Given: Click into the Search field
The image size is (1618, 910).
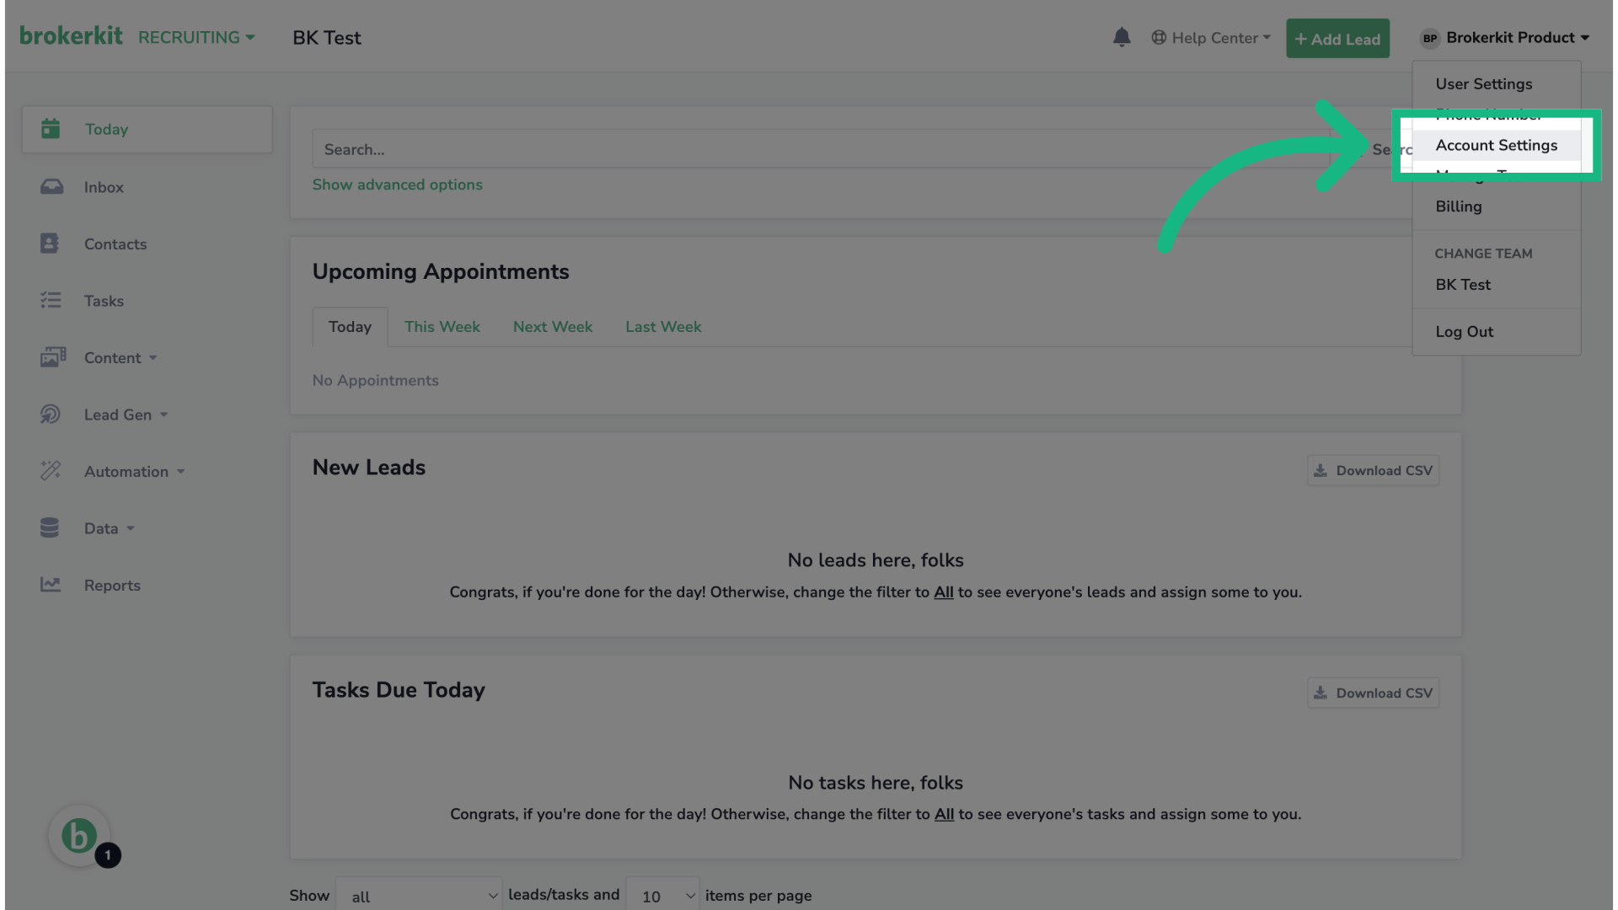Looking at the screenshot, I should point(822,149).
